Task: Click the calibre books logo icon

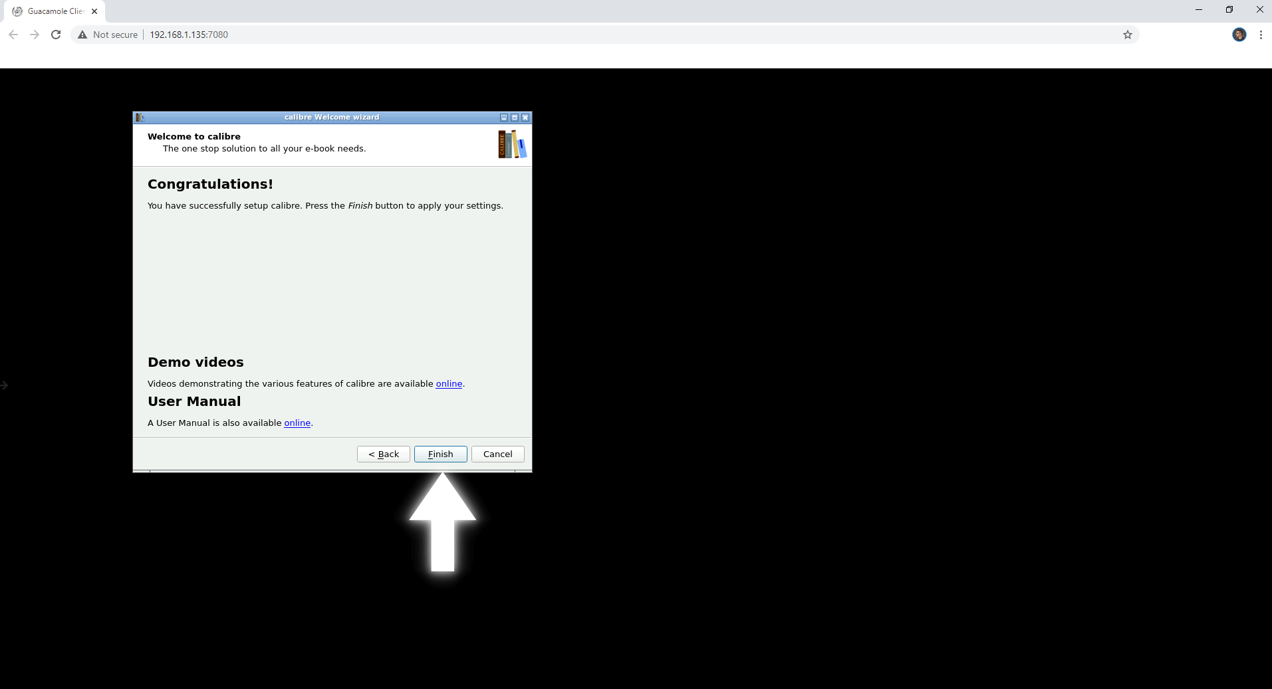Action: click(x=512, y=144)
